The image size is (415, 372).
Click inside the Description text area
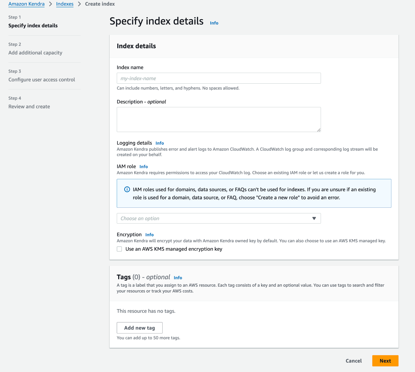pos(218,119)
